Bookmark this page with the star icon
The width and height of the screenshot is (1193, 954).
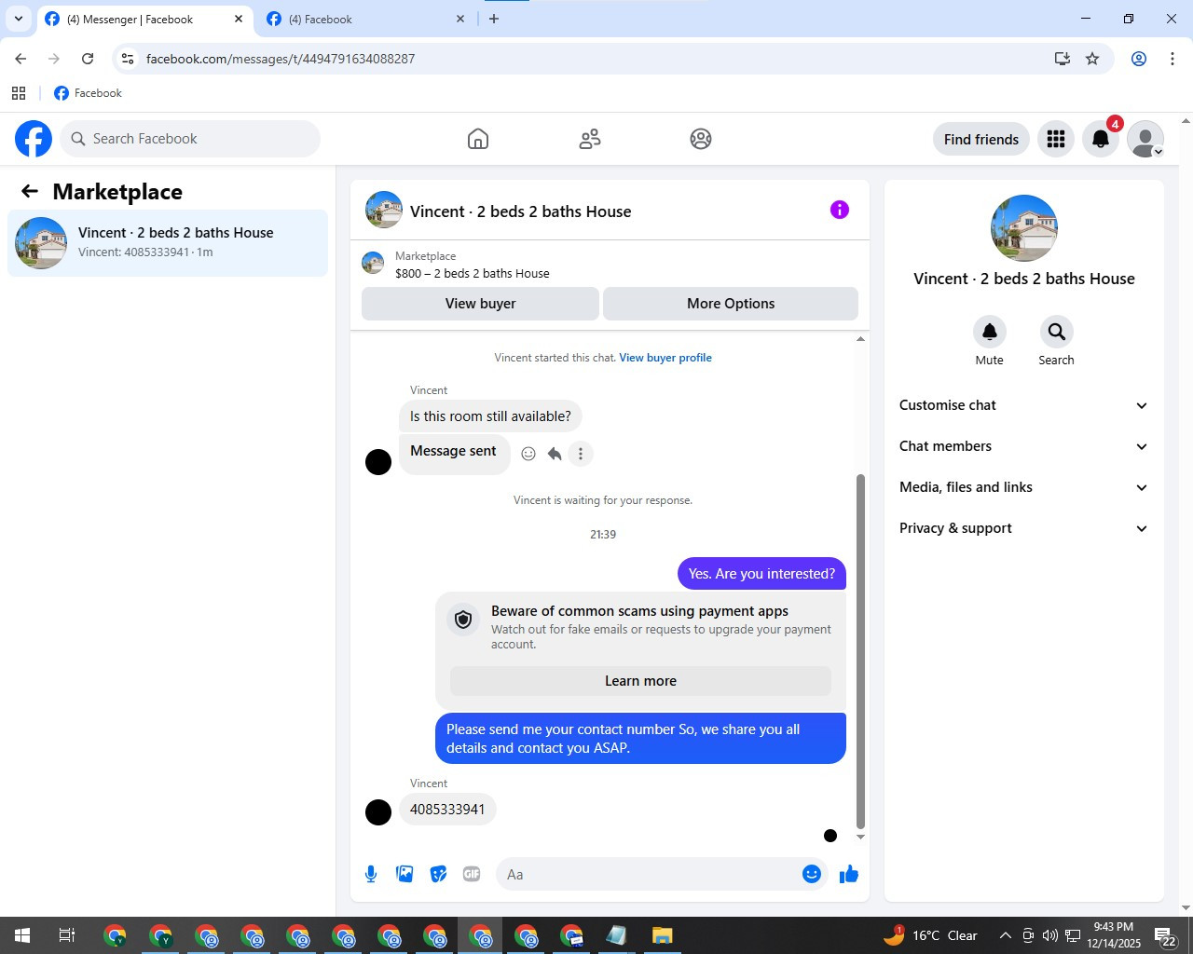coord(1092,59)
